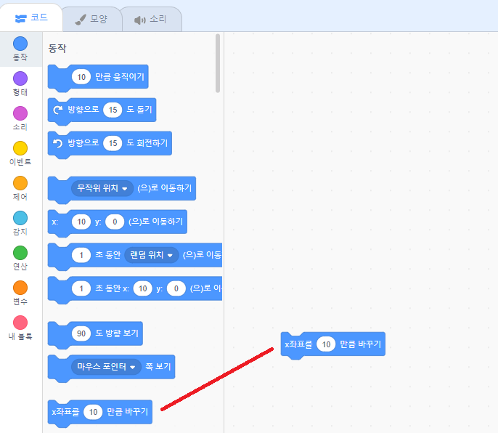The width and height of the screenshot is (498, 433).
Task: Click 10 value in workspace x좌표를 바꾸기 block
Action: (x=326, y=344)
